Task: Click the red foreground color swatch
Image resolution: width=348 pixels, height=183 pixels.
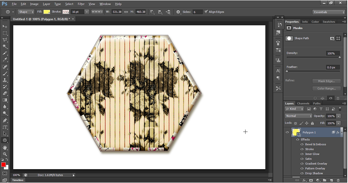Action: pos(3,165)
